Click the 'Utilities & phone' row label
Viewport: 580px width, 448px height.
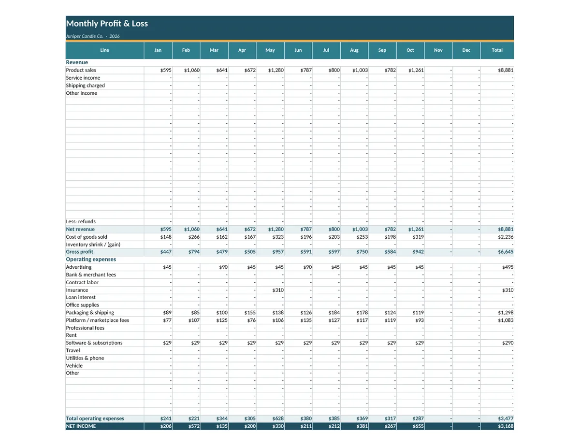[85, 358]
